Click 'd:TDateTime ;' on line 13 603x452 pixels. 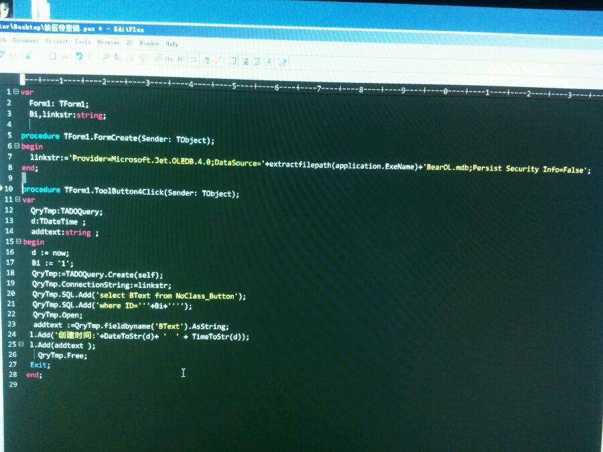click(58, 222)
